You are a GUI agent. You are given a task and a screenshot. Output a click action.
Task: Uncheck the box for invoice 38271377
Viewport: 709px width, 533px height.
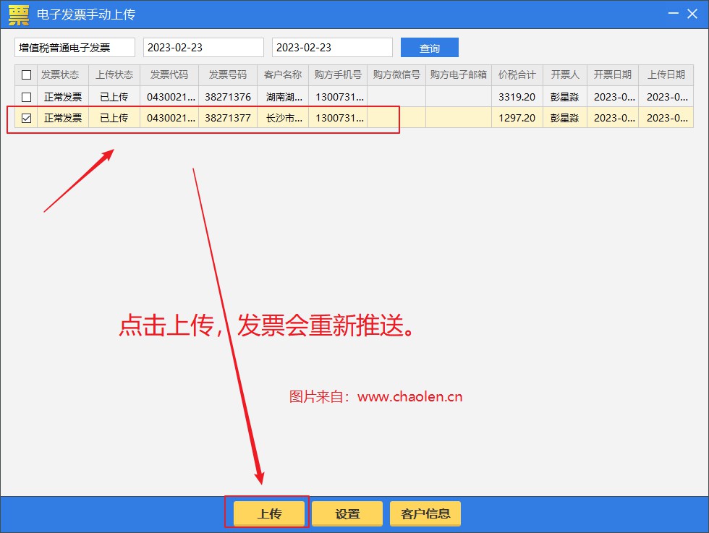point(26,118)
